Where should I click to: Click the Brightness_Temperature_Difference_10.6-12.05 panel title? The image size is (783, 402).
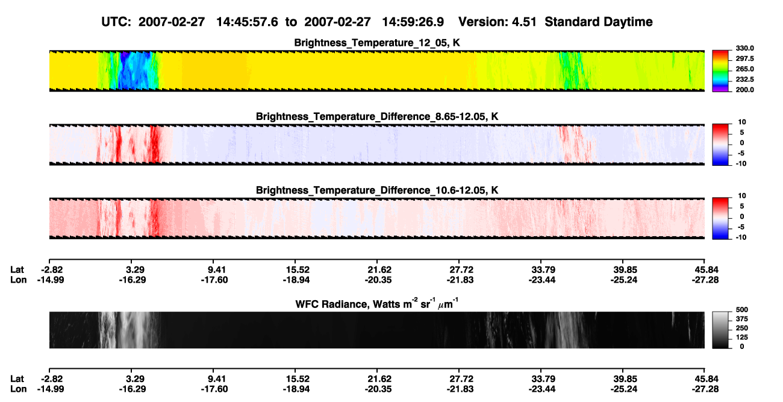coord(377,190)
